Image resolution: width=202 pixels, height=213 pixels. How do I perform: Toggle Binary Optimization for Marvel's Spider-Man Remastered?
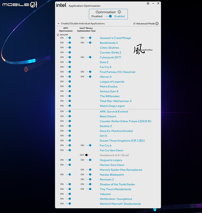coord(89,170)
